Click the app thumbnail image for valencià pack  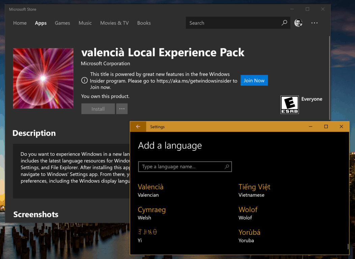tap(43, 78)
